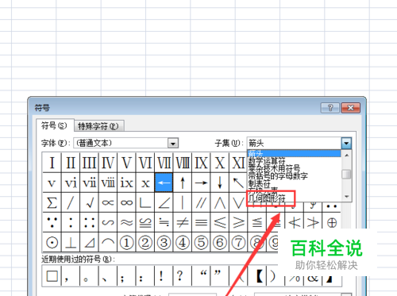This screenshot has height=296, width=397.
Task: Select uppercase Roman numeral Ⅲ
Action: [x=89, y=163]
